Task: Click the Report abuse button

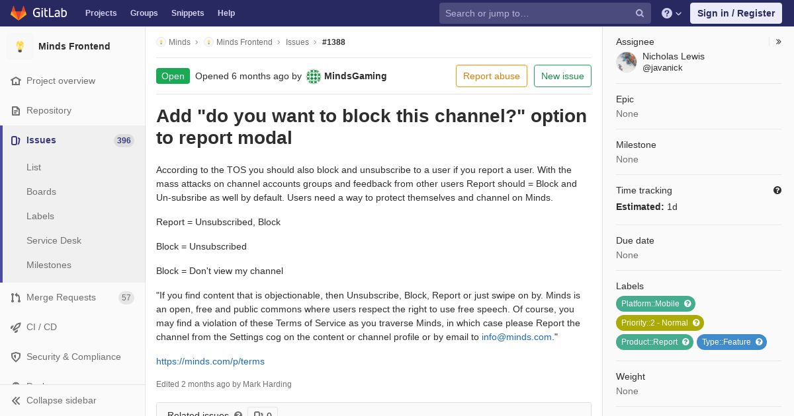Action: point(492,76)
